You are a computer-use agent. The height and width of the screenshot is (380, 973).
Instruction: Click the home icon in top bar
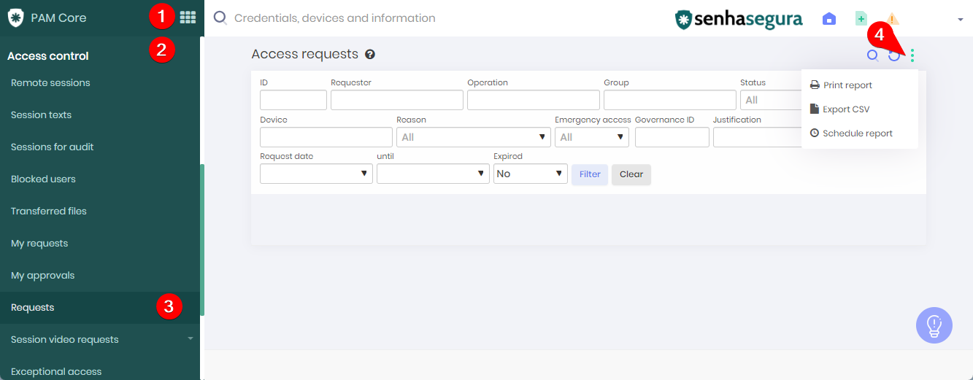point(829,19)
